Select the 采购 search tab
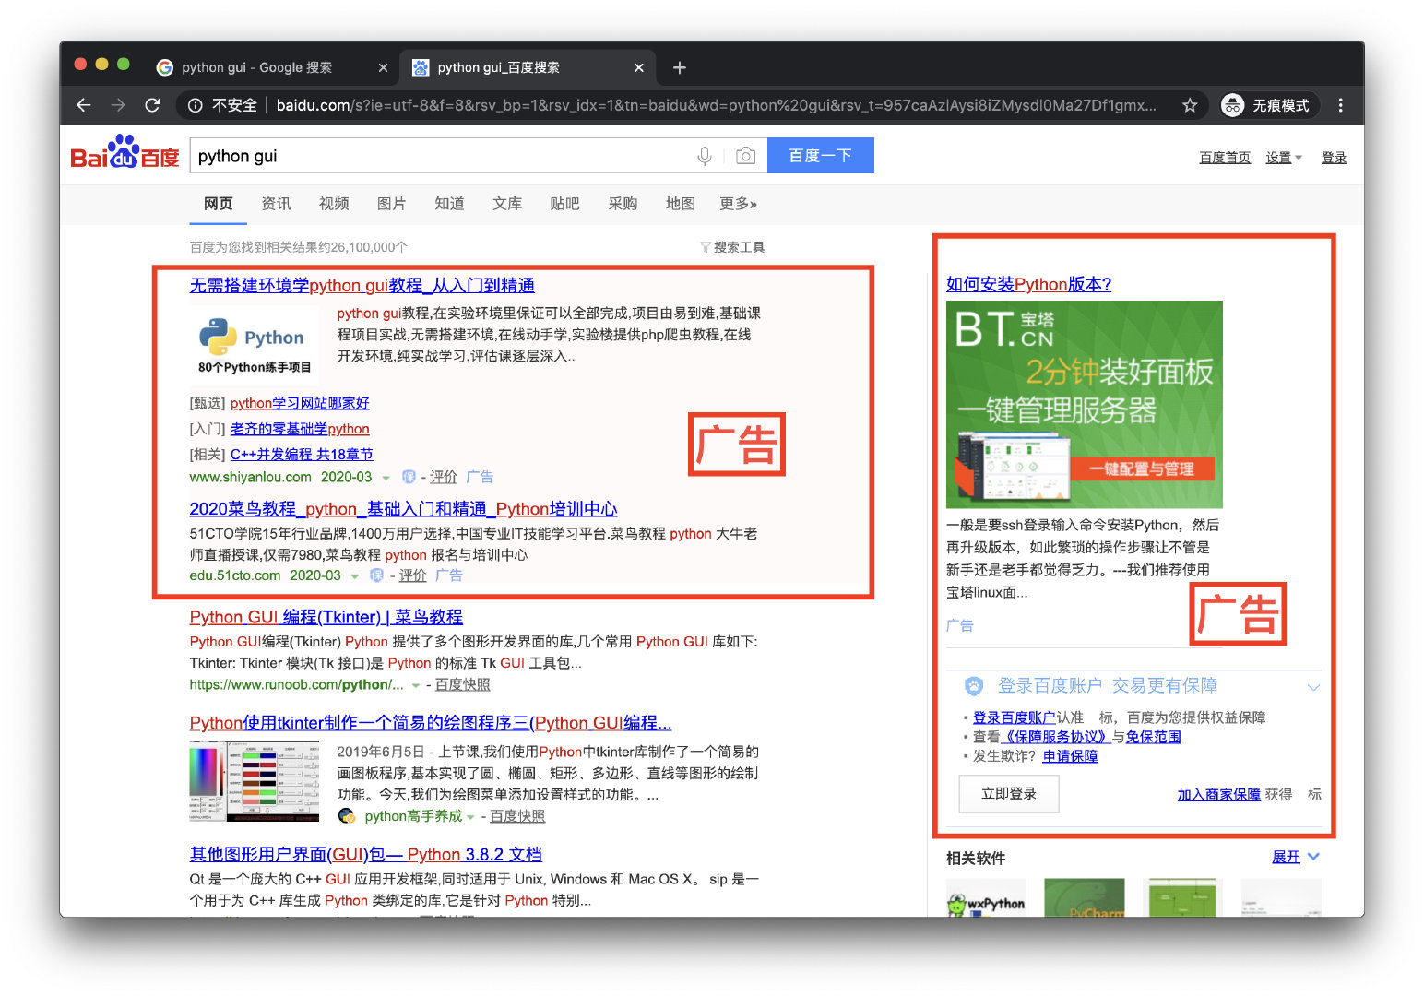This screenshot has width=1424, height=996. tap(623, 204)
